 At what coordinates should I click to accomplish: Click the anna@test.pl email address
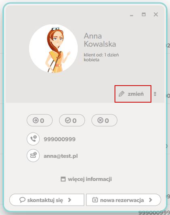(x=61, y=156)
